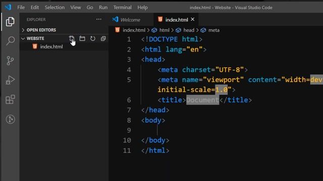Open the Explorer view in activity bar
323x181 pixels.
tap(10, 22)
